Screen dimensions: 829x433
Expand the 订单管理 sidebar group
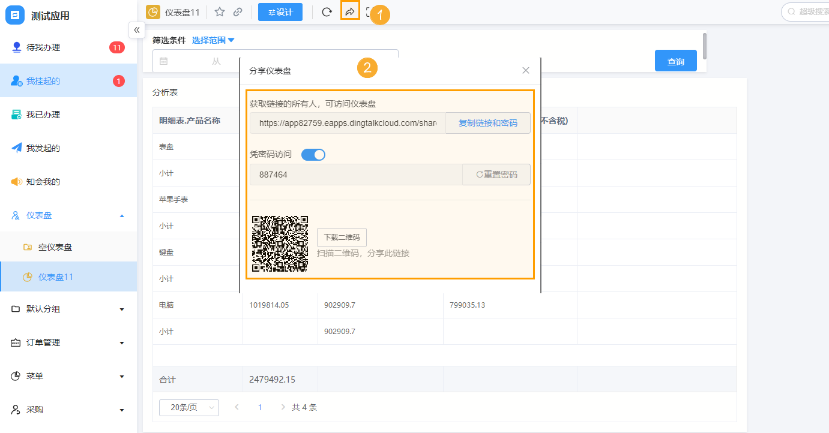[68, 342]
